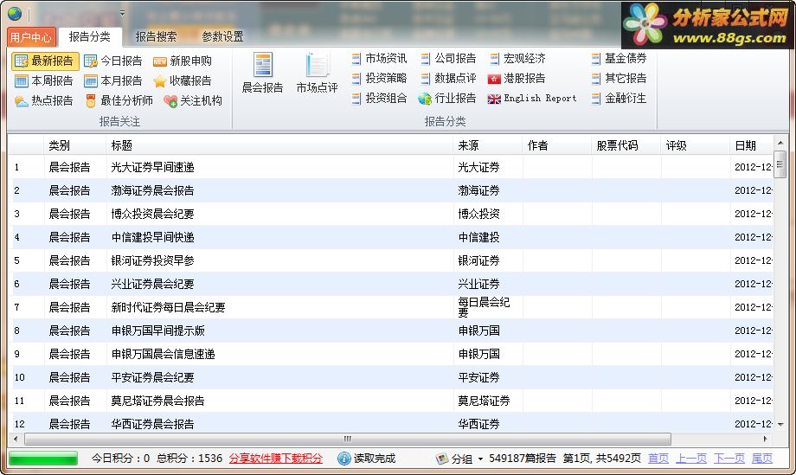The height and width of the screenshot is (475, 796).
Task: Select 数据点评 report category
Action: (448, 78)
